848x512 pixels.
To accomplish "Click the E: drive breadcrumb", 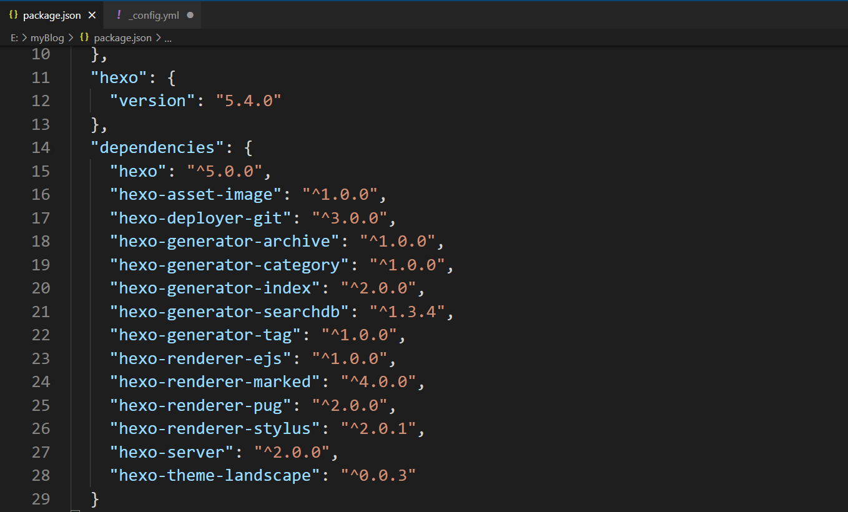I will (x=15, y=38).
